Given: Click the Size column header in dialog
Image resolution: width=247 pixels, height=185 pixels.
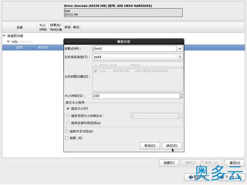Looking at the screenshot, I should pyautogui.click(x=119, y=65).
